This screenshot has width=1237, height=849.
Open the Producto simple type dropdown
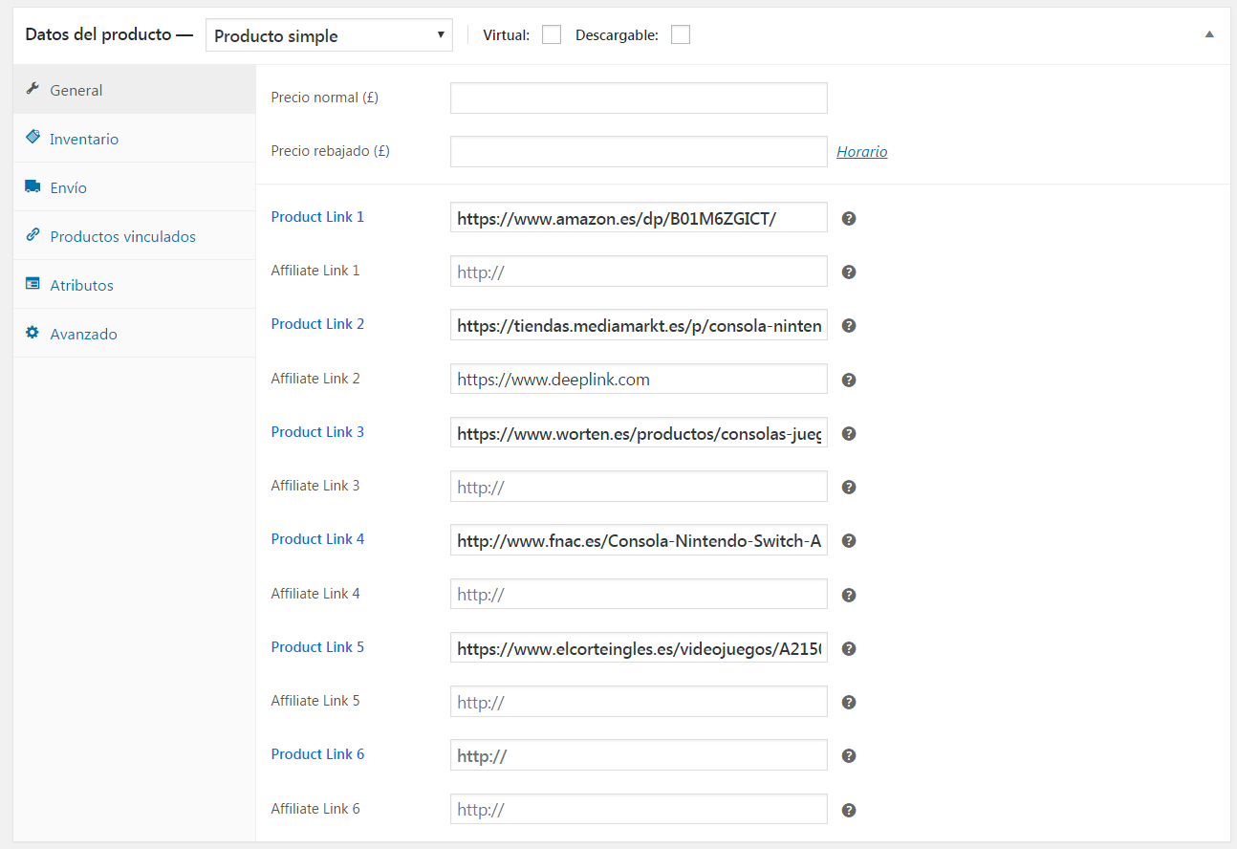tap(329, 36)
